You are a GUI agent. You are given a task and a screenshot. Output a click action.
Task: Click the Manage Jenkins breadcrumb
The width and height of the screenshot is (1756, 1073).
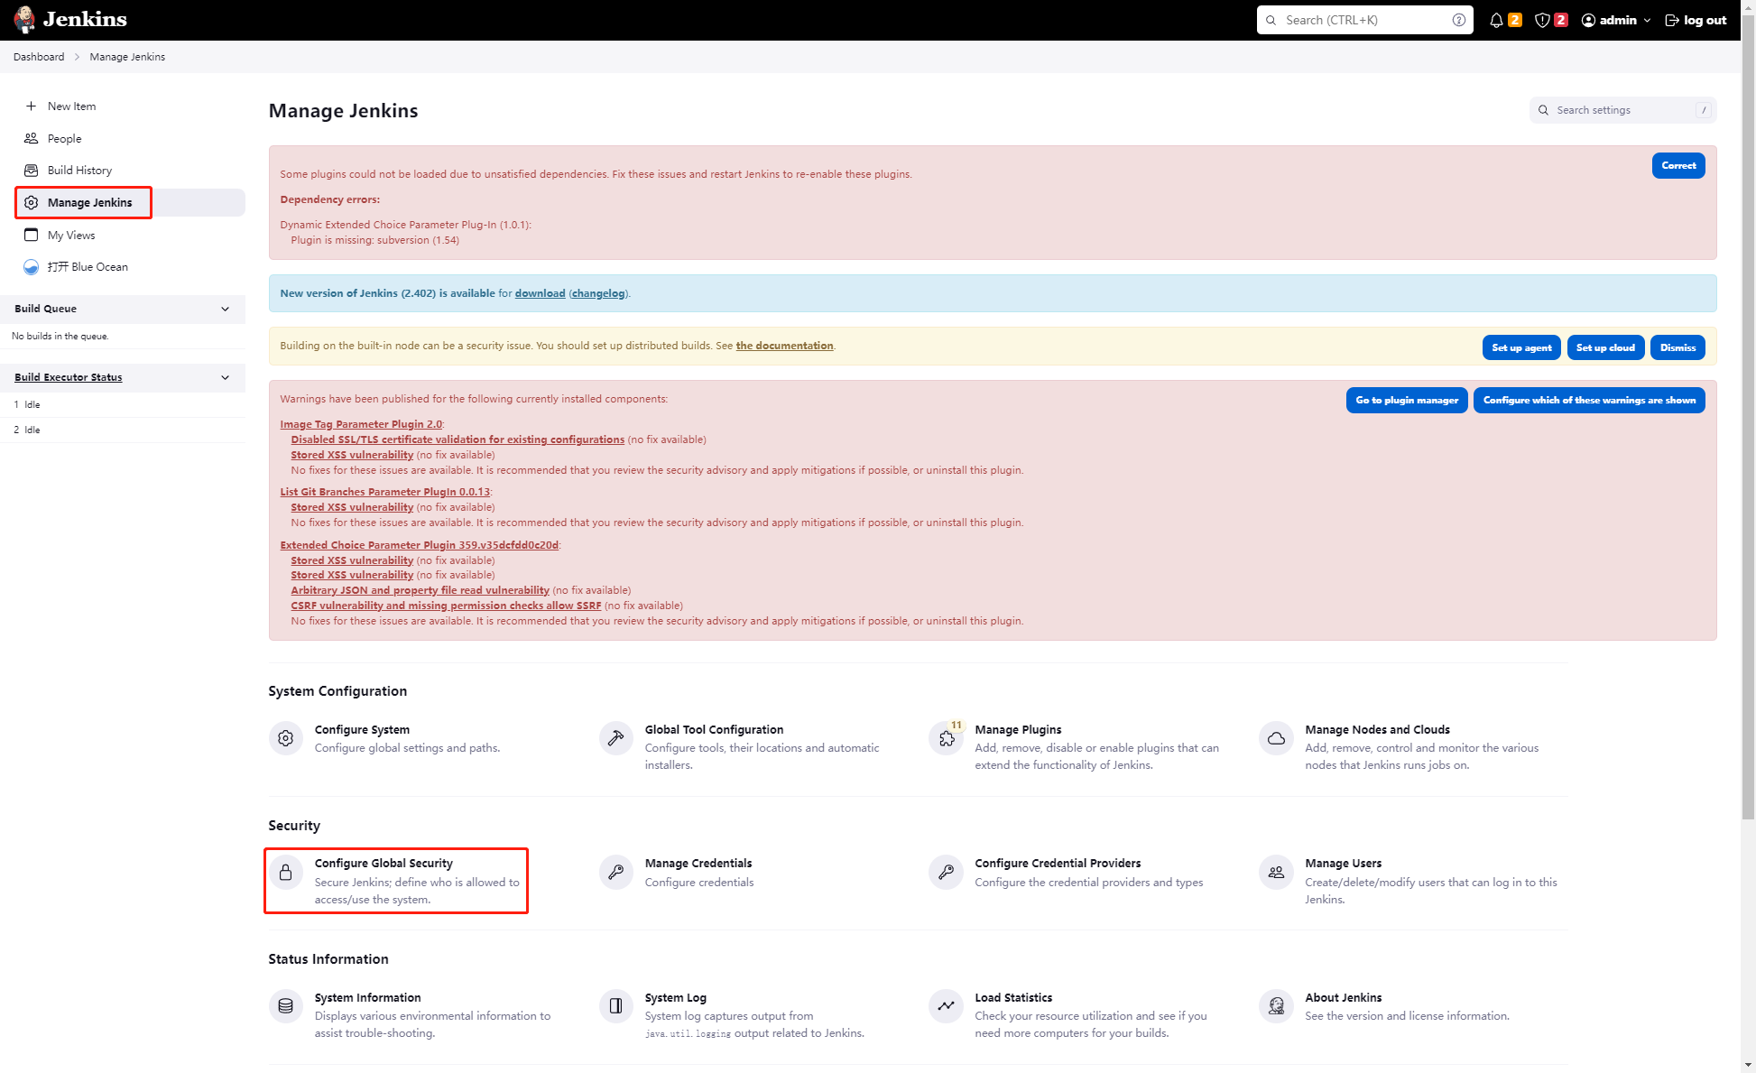click(127, 57)
